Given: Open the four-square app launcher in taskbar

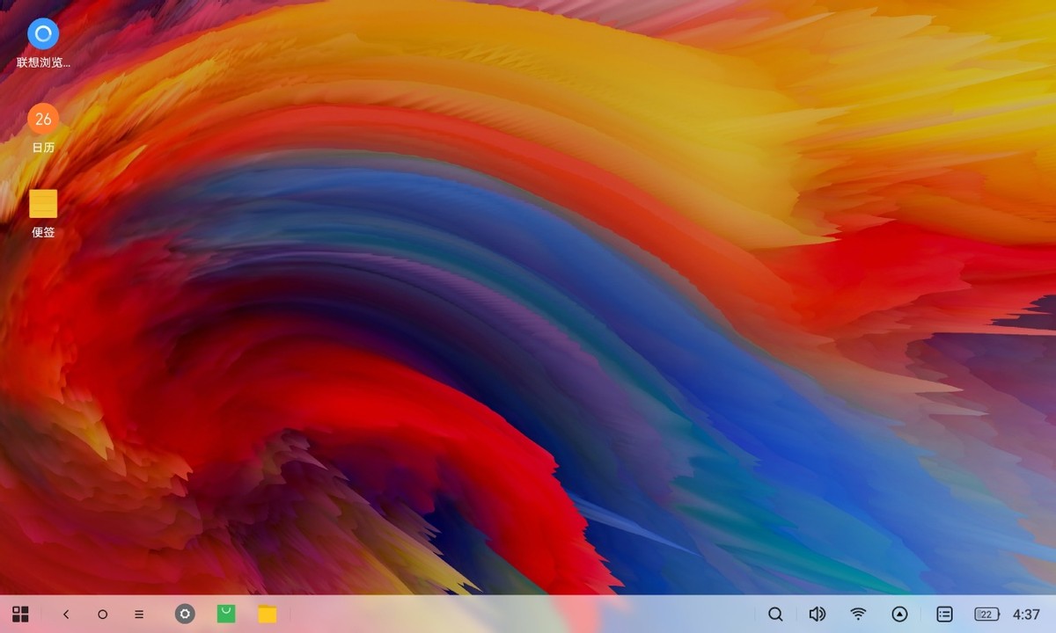Looking at the screenshot, I should [20, 614].
